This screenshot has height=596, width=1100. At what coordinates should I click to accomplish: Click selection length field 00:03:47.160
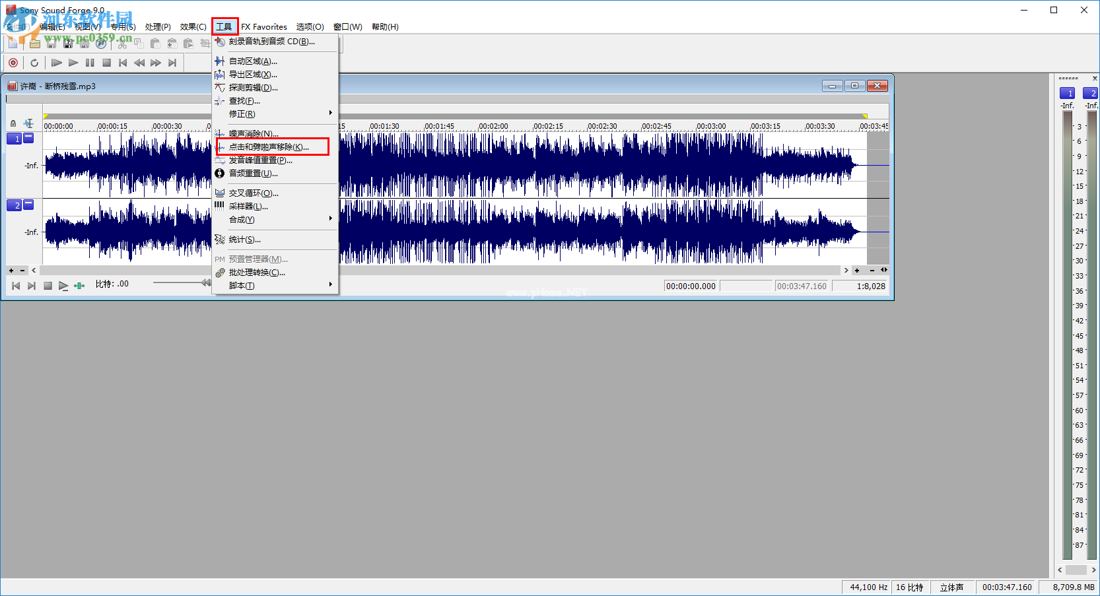tap(802, 286)
